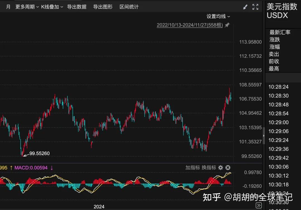Viewport: 301px width, 210px height.
Task: Select the drawing brush tool
Action: point(245,7)
